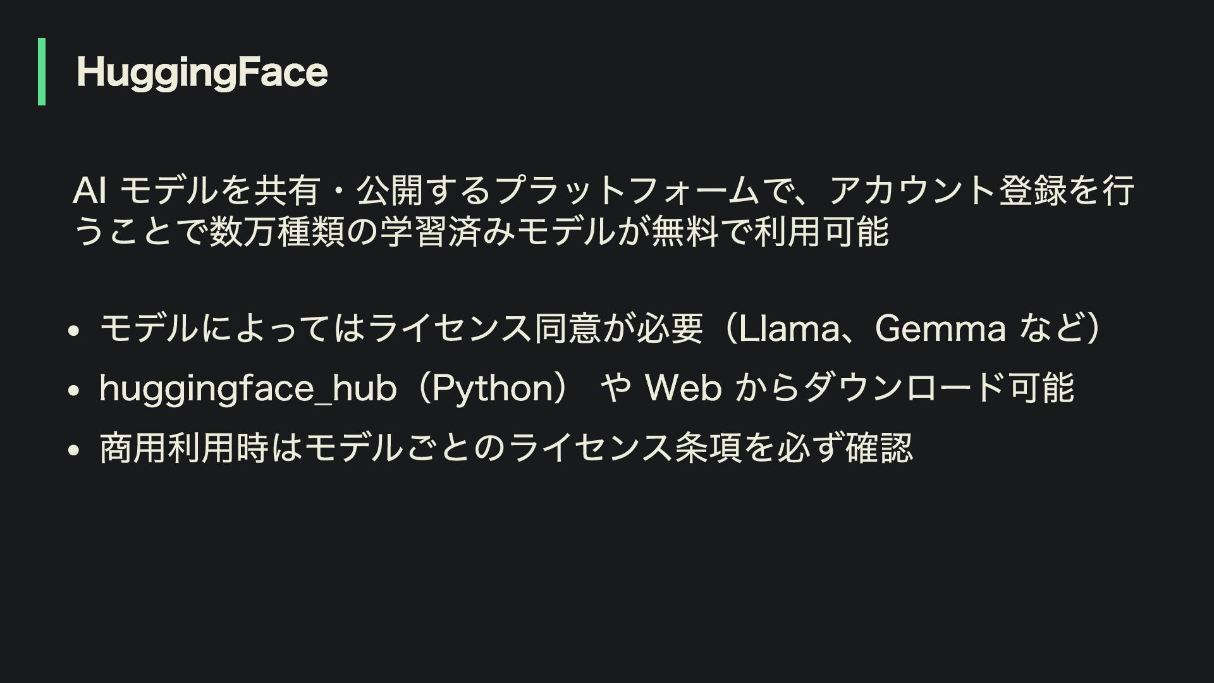The width and height of the screenshot is (1214, 683).
Task: Click the green accent bar beside the title
Action: pyautogui.click(x=42, y=71)
